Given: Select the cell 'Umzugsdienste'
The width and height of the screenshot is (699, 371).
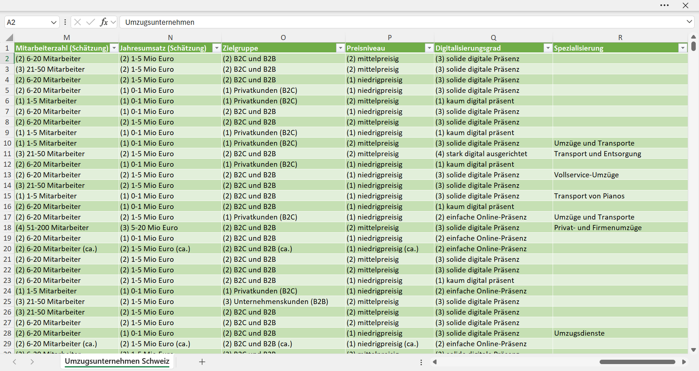Looking at the screenshot, I should click(620, 333).
